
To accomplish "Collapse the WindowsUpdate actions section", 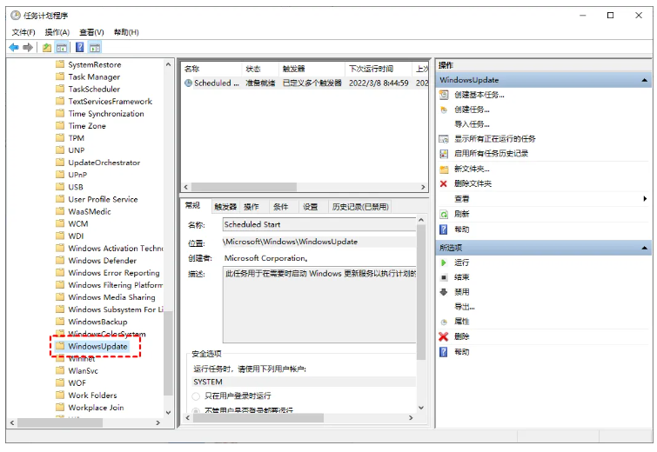I will coord(645,80).
